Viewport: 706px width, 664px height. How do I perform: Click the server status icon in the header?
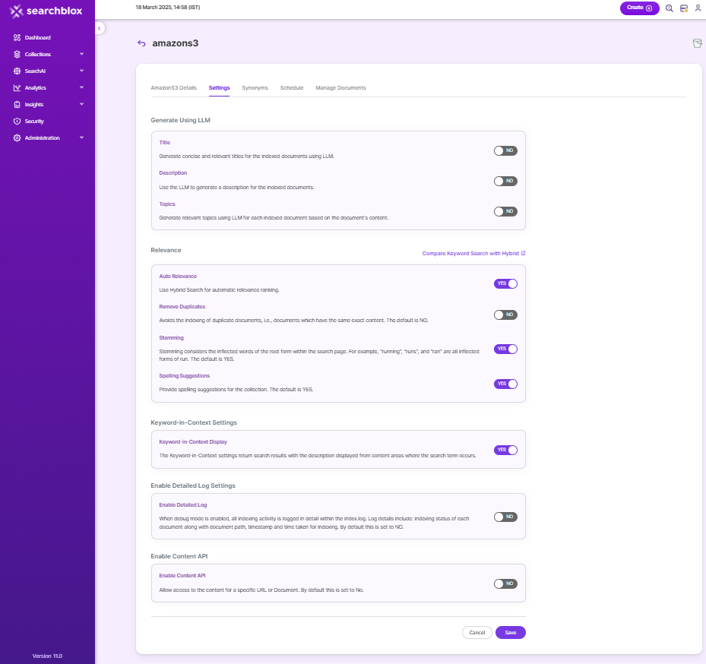[x=684, y=8]
